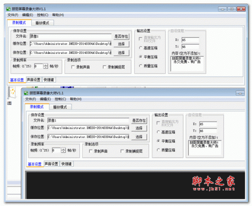252x206 pixels.
Task: Click 是否存在 button in front window
Action: 139,121
